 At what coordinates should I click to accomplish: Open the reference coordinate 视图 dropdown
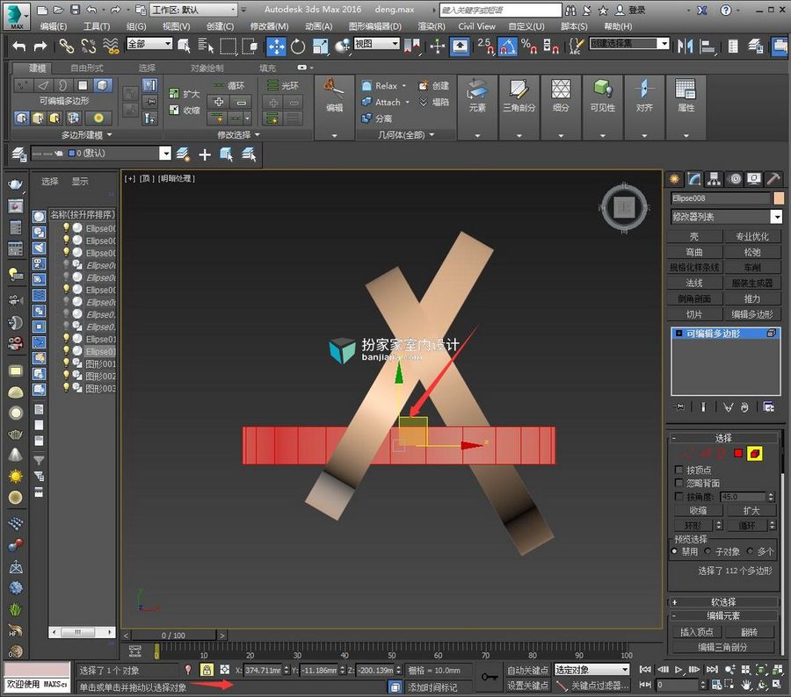tap(376, 44)
